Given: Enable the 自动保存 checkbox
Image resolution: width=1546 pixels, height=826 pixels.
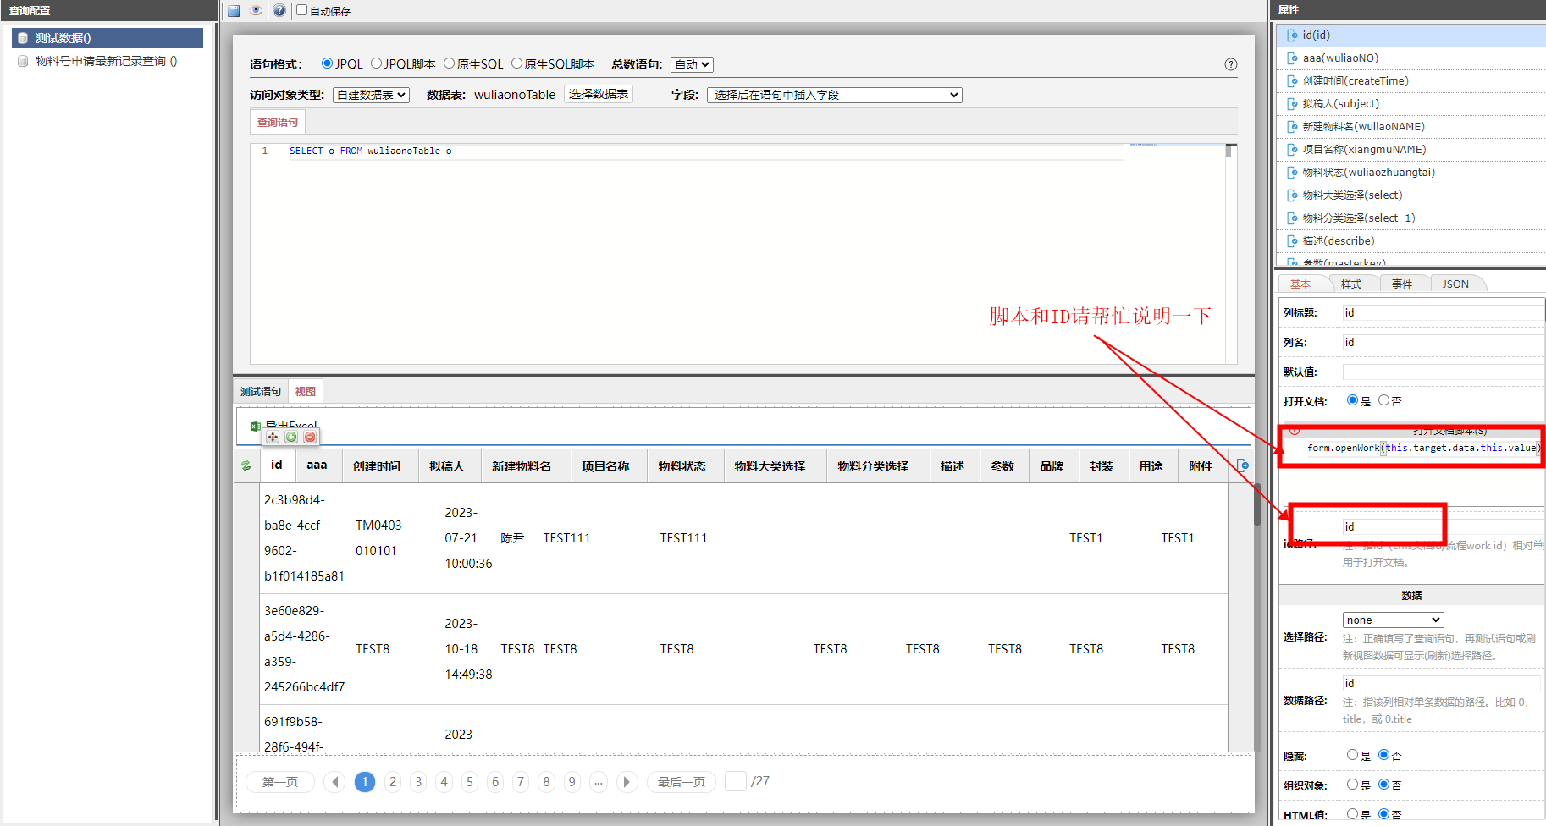Looking at the screenshot, I should [x=302, y=10].
